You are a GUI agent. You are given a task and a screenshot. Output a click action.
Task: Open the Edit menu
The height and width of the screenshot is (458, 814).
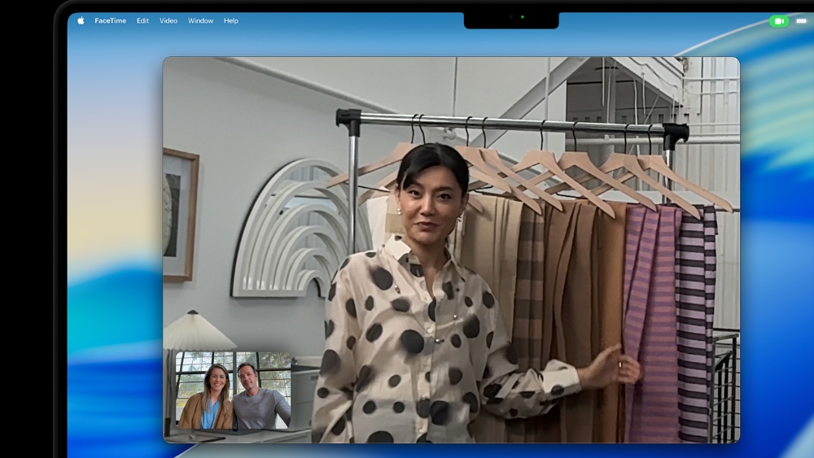point(142,21)
